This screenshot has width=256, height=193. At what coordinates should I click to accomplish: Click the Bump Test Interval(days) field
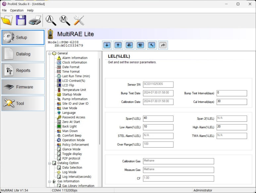pos(232,93)
